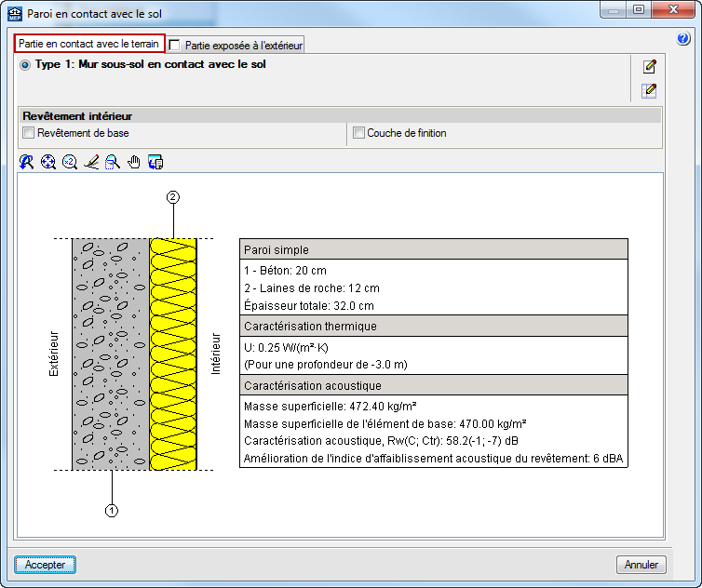Click the yellow rock wool layer in the drawing
This screenshot has height=588, width=702.
click(172, 354)
